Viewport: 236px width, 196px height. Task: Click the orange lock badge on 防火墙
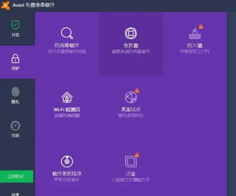pyautogui.click(x=201, y=27)
